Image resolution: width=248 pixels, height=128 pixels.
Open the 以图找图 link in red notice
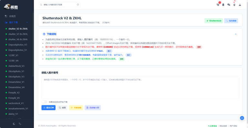(108, 47)
